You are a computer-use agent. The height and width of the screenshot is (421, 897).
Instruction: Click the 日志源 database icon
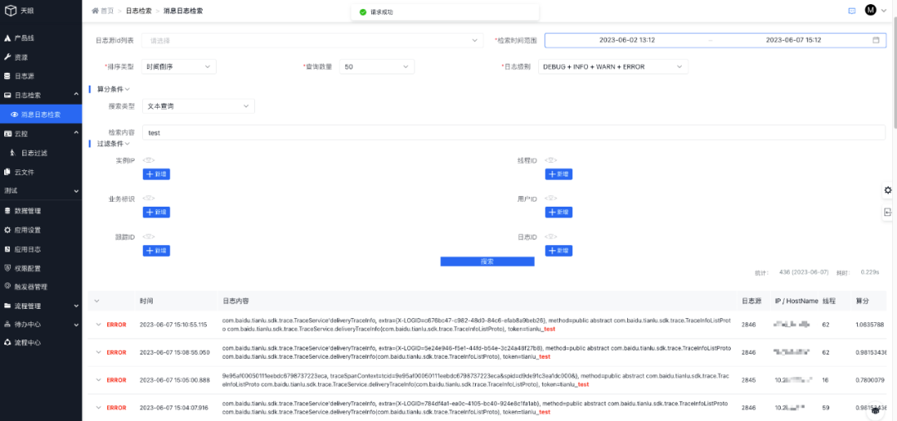click(7, 76)
